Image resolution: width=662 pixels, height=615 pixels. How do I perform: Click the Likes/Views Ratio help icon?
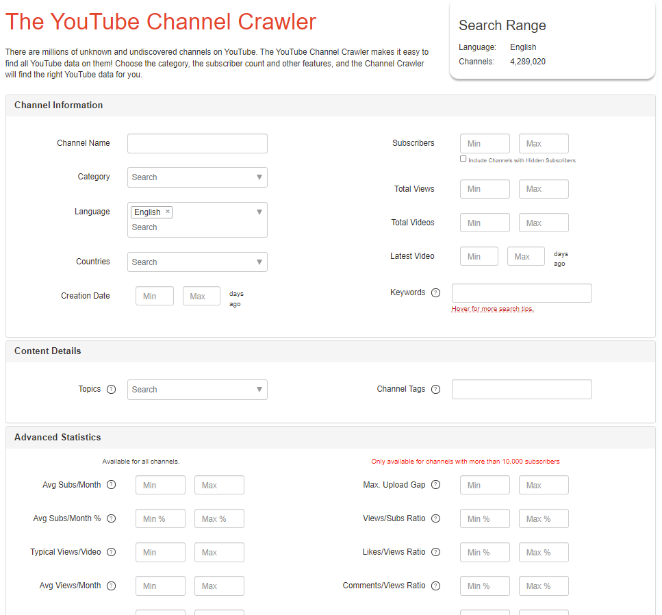436,551
